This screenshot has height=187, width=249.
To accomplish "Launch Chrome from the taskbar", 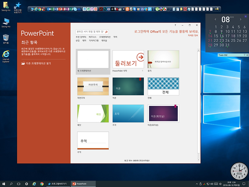I will pos(42,184).
